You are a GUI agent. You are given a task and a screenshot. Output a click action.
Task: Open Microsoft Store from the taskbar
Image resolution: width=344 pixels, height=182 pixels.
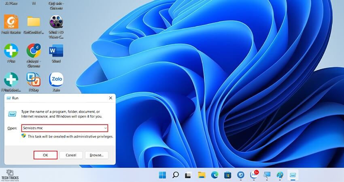(228, 175)
